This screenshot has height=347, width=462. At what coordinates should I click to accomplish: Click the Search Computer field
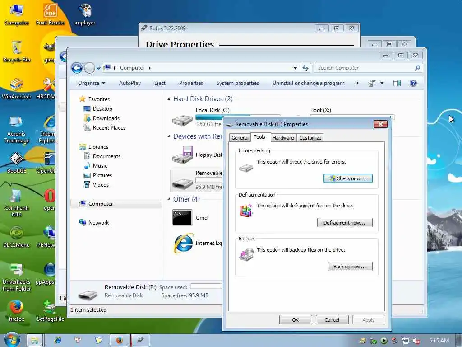click(369, 68)
